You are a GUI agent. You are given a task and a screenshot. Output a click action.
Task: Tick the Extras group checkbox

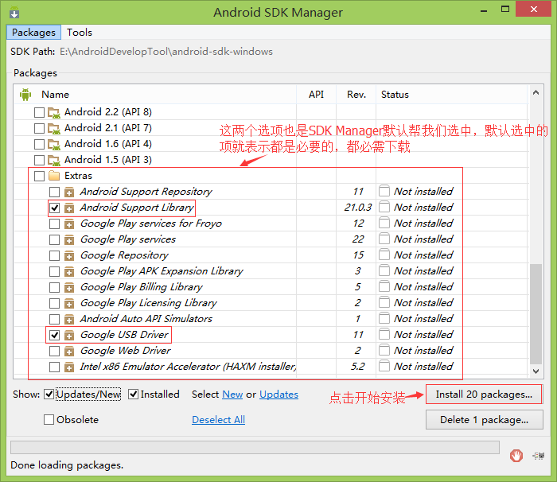(39, 177)
